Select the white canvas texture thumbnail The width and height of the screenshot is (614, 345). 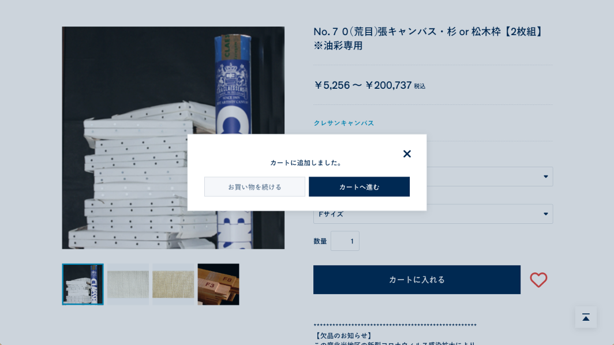[128, 284]
